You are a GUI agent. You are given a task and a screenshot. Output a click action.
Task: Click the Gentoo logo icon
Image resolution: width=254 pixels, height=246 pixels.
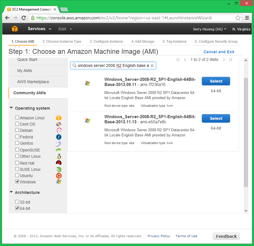(58, 143)
